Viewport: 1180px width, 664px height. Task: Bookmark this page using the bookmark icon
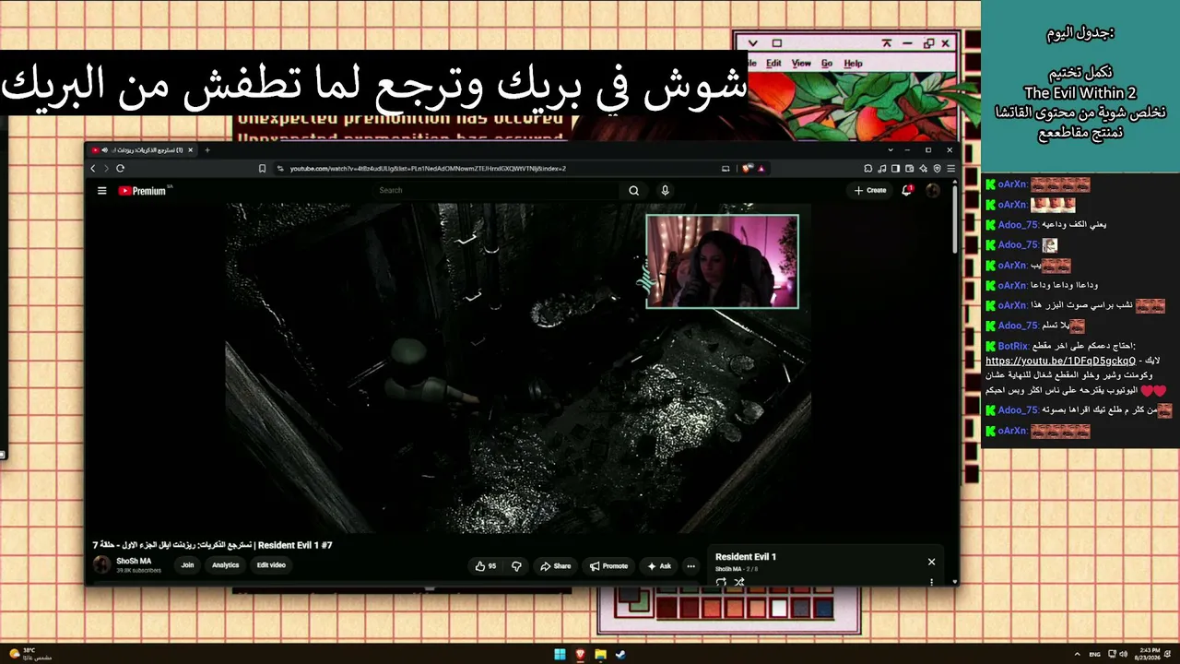pos(262,168)
